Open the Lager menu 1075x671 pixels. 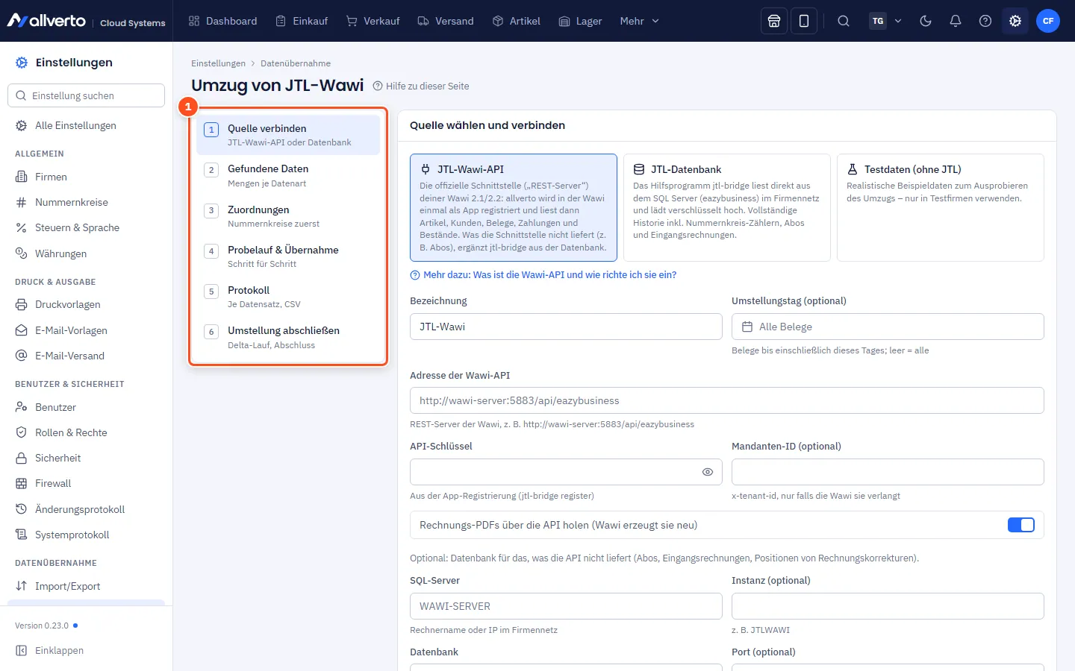click(x=580, y=21)
